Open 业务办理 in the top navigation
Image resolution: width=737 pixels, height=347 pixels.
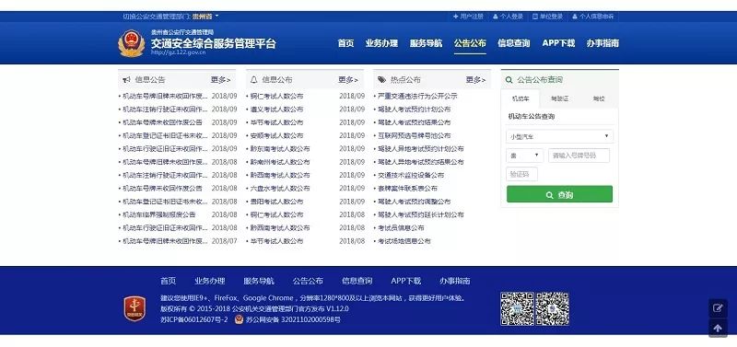(x=381, y=43)
